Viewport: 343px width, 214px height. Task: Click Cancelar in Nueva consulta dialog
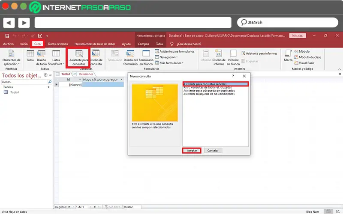coord(213,151)
